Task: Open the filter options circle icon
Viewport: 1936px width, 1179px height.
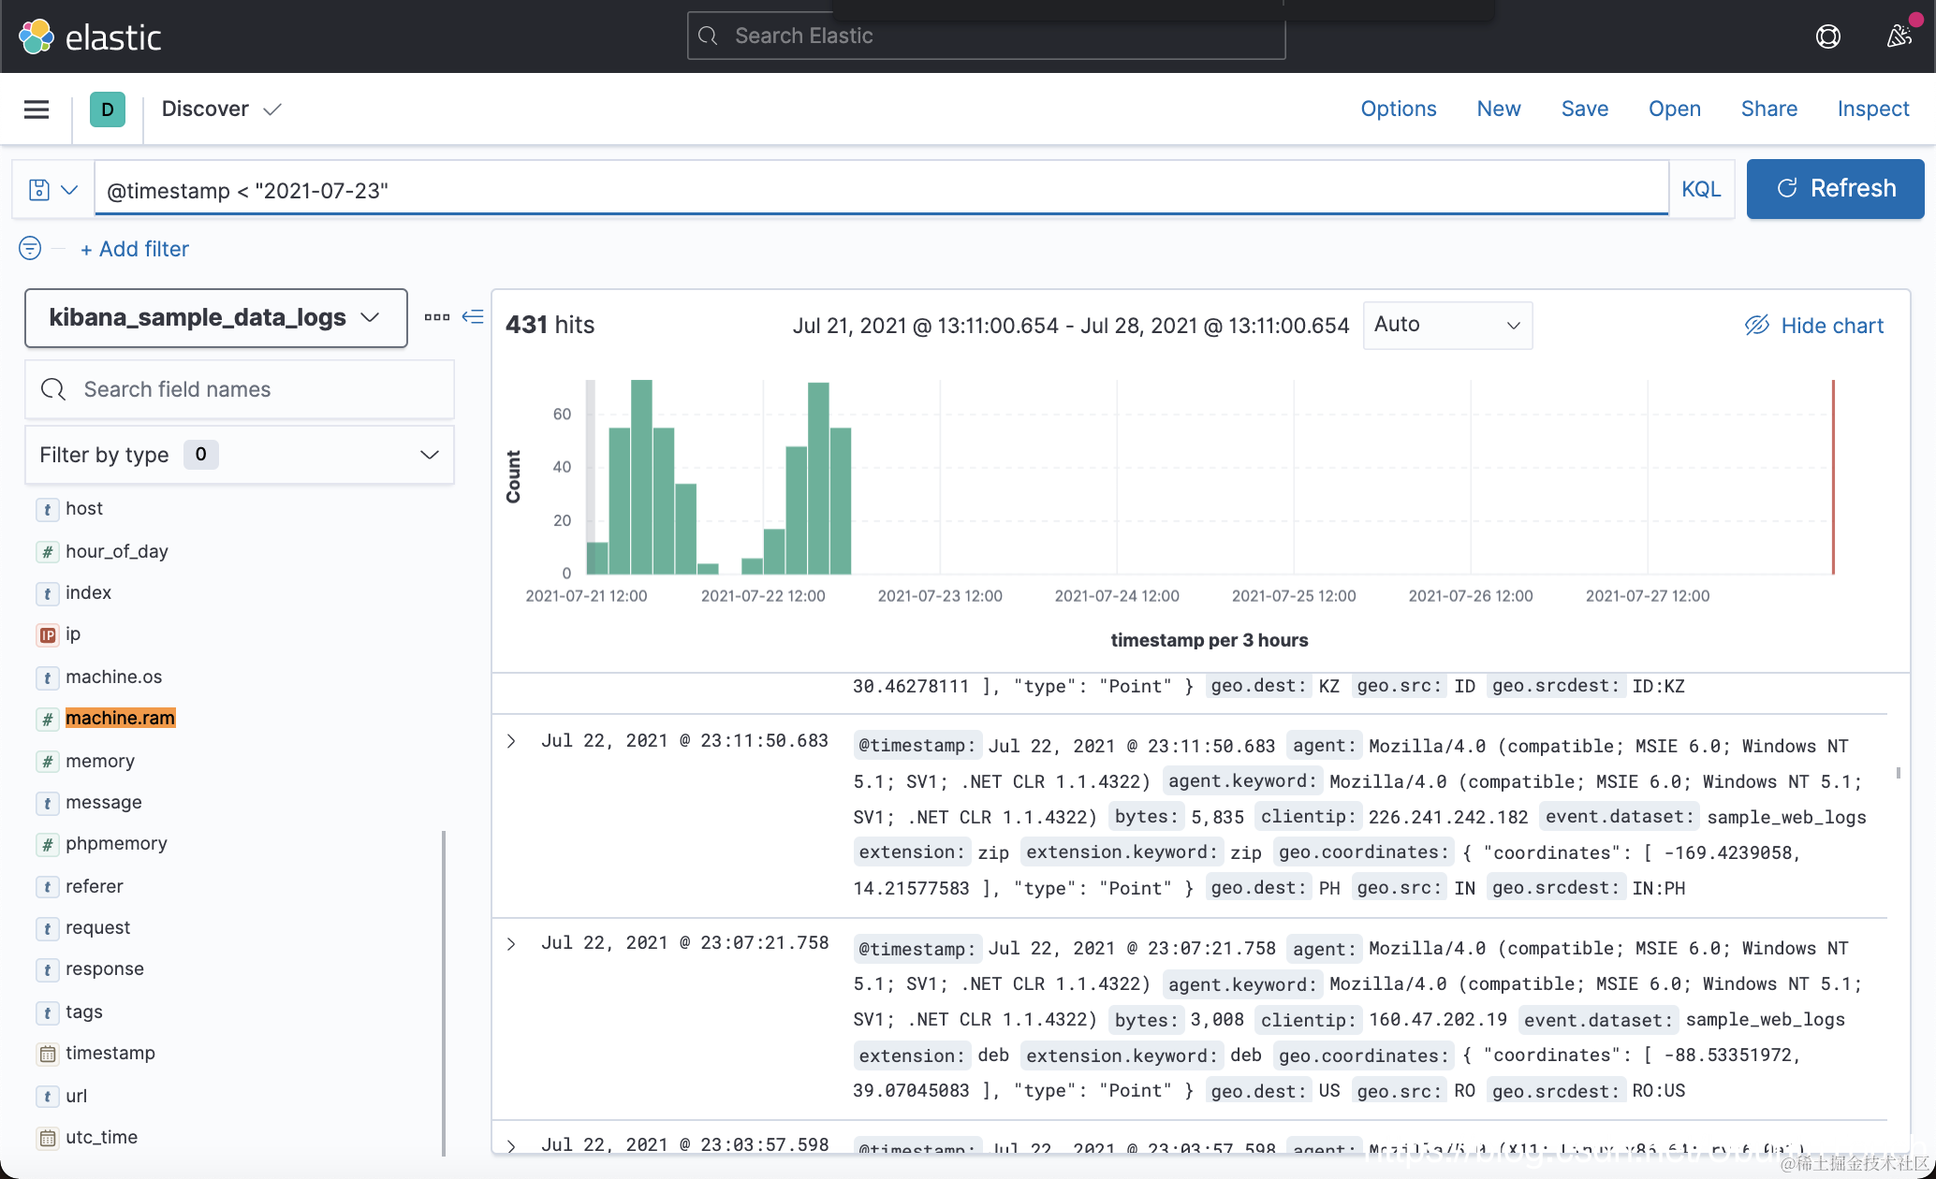Action: (x=30, y=248)
